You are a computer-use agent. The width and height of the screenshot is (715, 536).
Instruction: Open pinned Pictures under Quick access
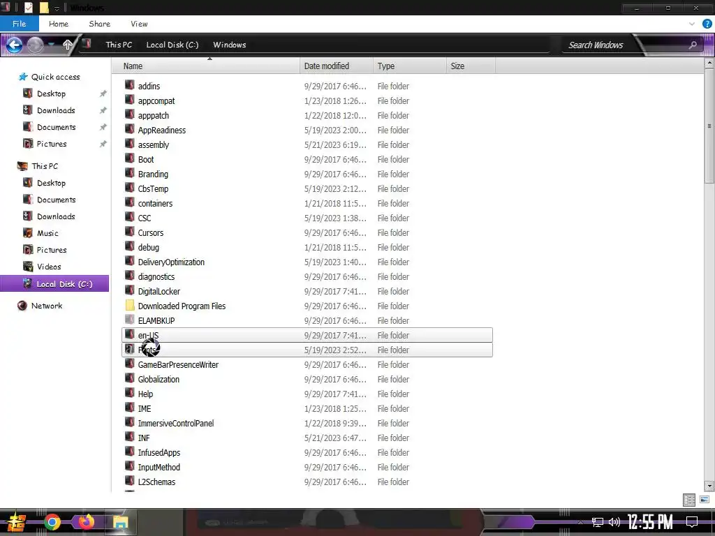pyautogui.click(x=52, y=144)
